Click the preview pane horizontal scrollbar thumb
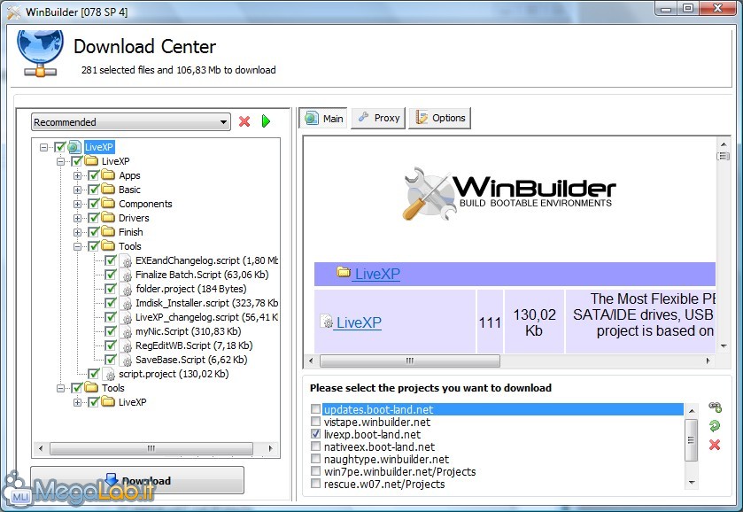This screenshot has height=512, width=743. 410,361
